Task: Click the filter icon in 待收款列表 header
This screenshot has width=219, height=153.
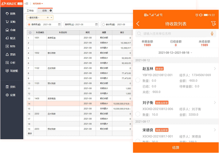Action: (213, 24)
